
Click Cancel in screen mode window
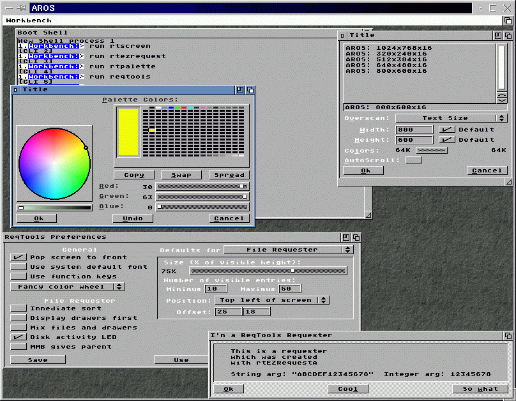click(x=487, y=170)
